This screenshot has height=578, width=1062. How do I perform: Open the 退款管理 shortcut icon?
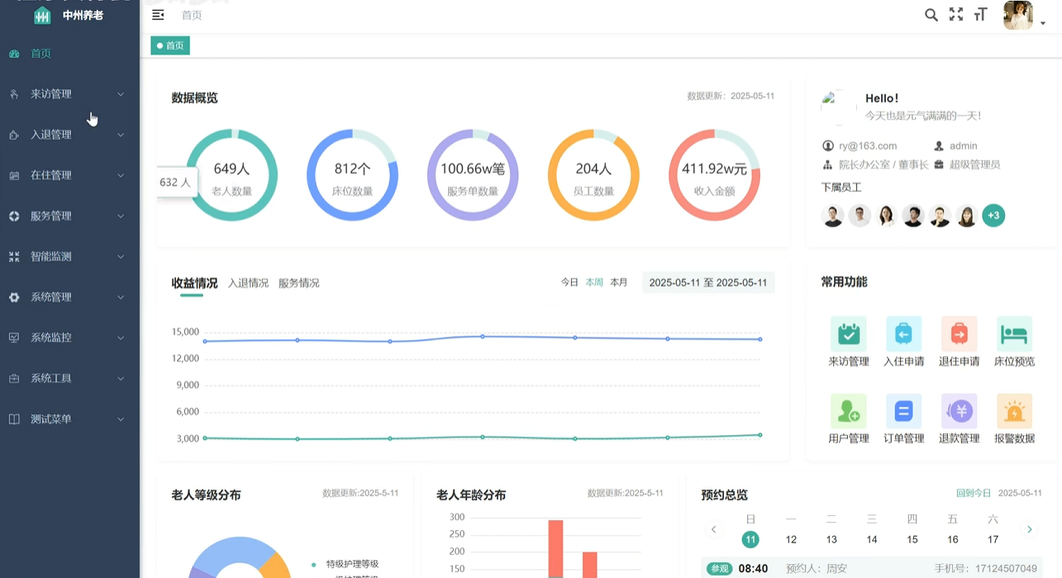(x=959, y=411)
